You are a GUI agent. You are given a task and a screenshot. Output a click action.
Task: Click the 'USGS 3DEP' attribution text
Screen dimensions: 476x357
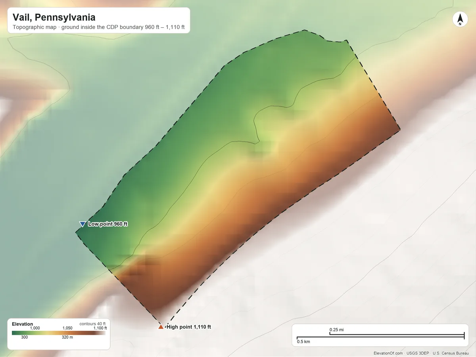tap(418, 353)
